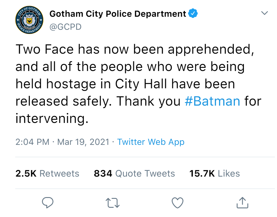Click the blue verified badge checkmark
This screenshot has width=277, height=217.
[x=193, y=13]
